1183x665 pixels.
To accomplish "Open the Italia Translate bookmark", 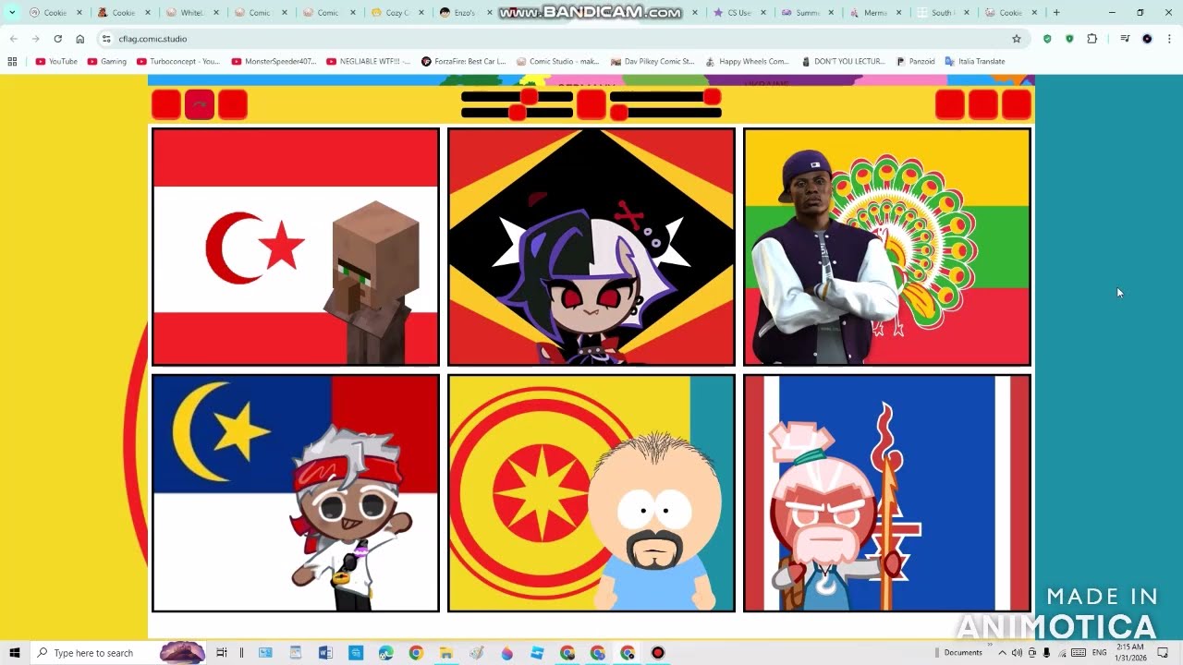I will click(974, 61).
